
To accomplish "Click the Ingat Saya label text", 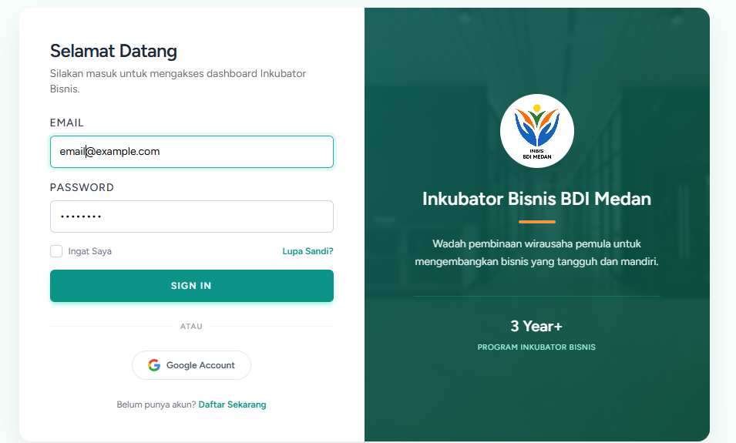I will (89, 251).
